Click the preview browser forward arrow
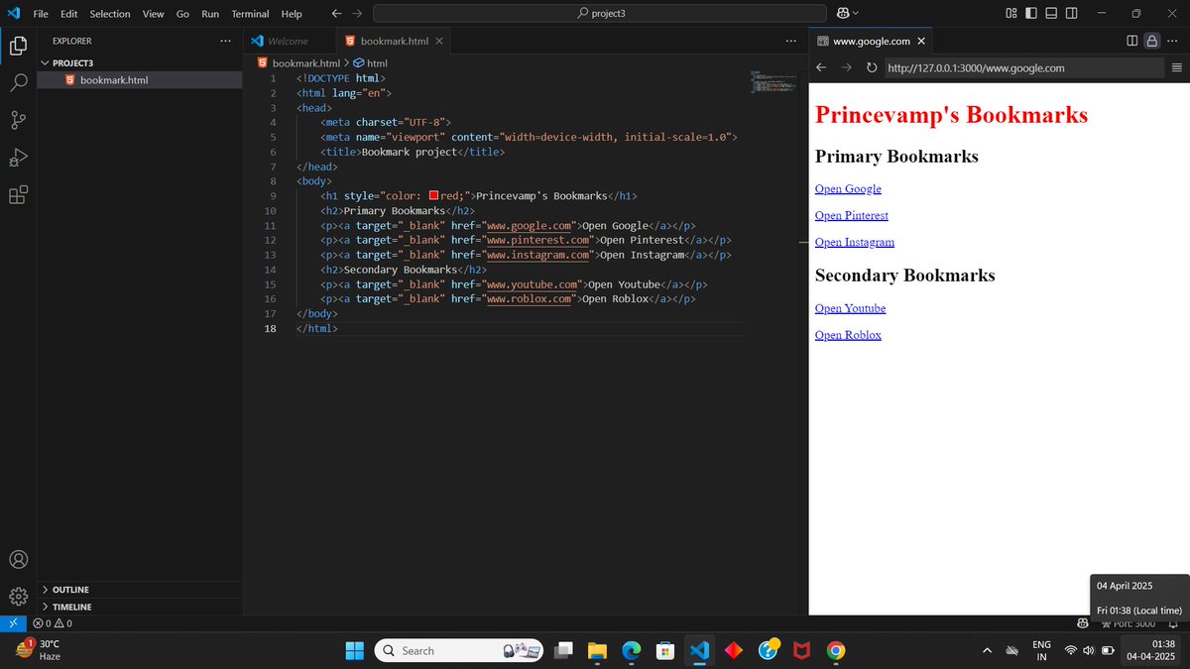 (x=846, y=67)
